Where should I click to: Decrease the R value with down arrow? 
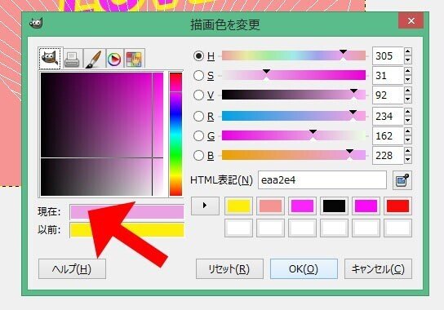(408, 120)
